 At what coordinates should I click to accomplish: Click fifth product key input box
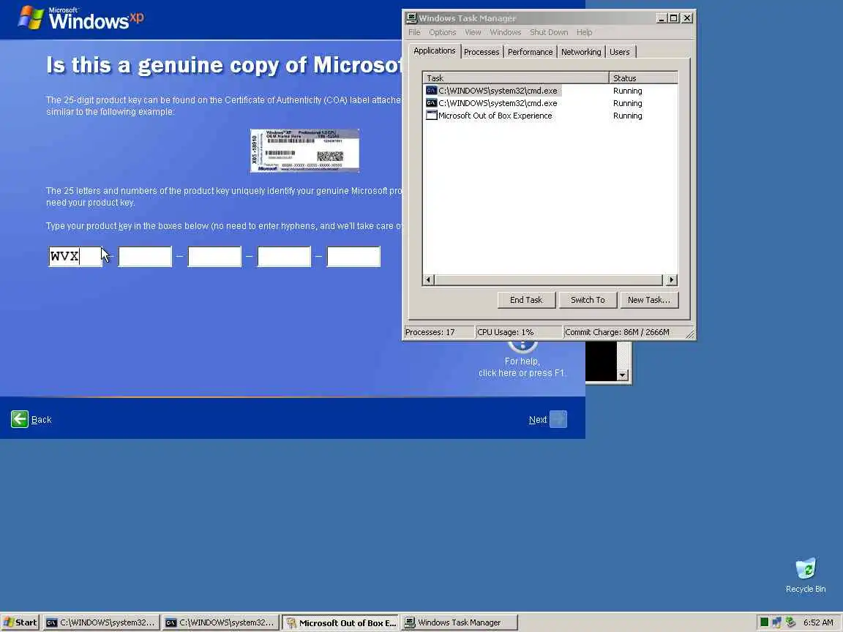pyautogui.click(x=353, y=256)
